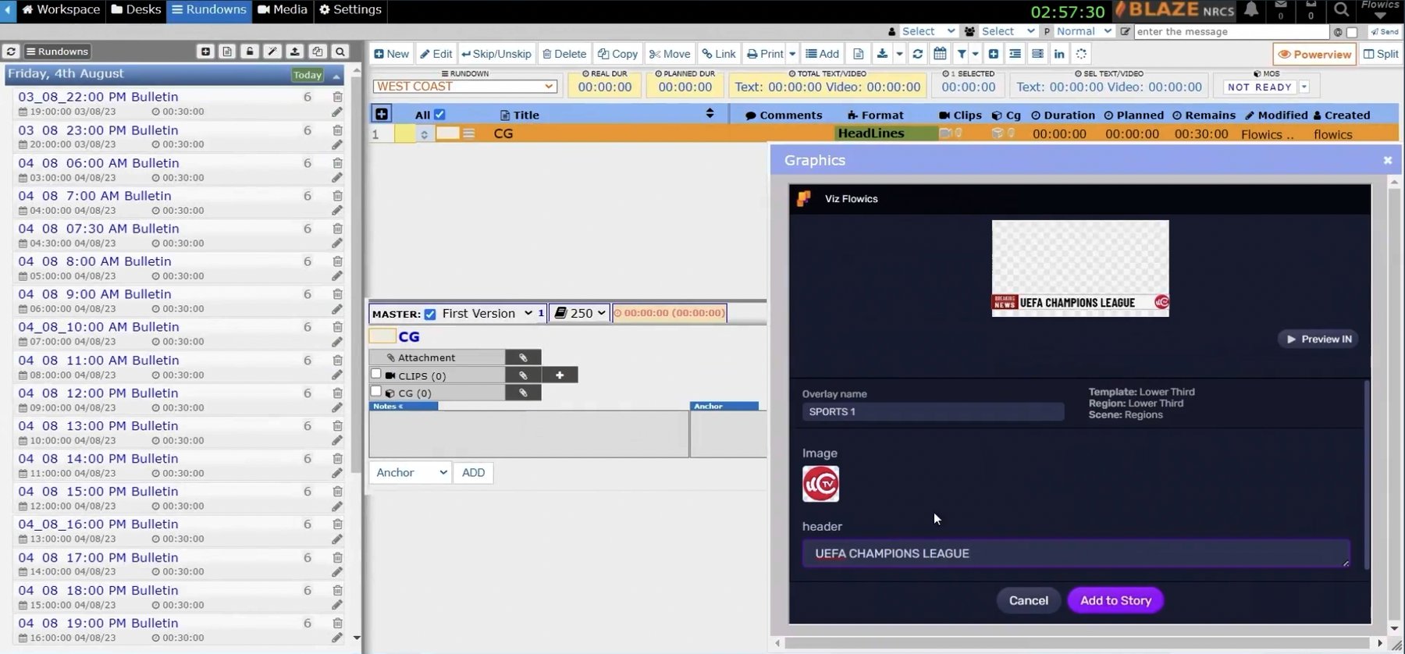1405x654 pixels.
Task: Click the color swatch beside CG title
Action: (x=382, y=336)
